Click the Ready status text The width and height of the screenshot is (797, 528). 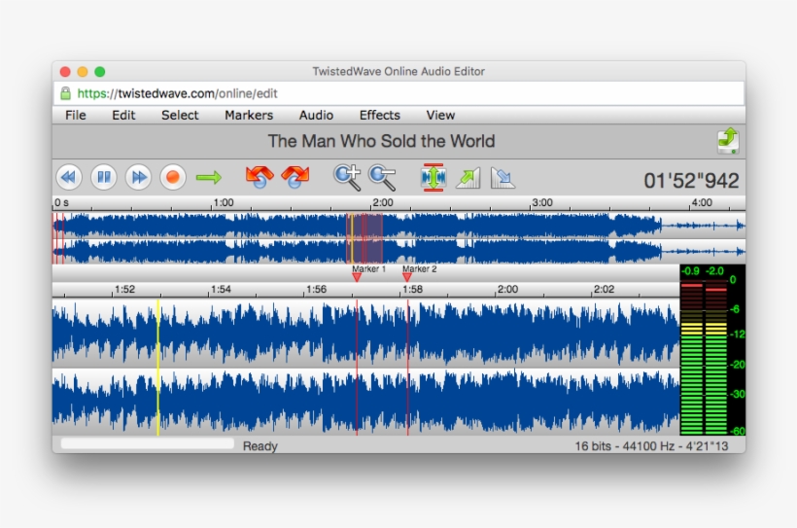(260, 446)
